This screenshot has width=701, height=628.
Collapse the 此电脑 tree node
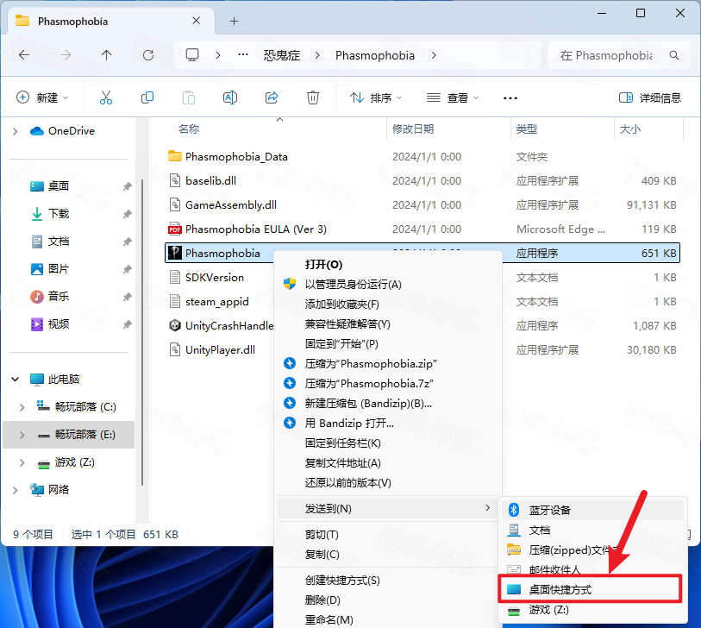[x=16, y=380]
